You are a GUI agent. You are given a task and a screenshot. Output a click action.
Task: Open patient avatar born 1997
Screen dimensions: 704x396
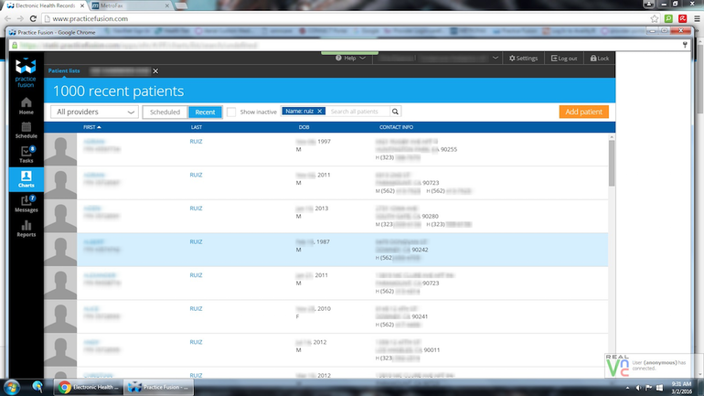[60, 149]
